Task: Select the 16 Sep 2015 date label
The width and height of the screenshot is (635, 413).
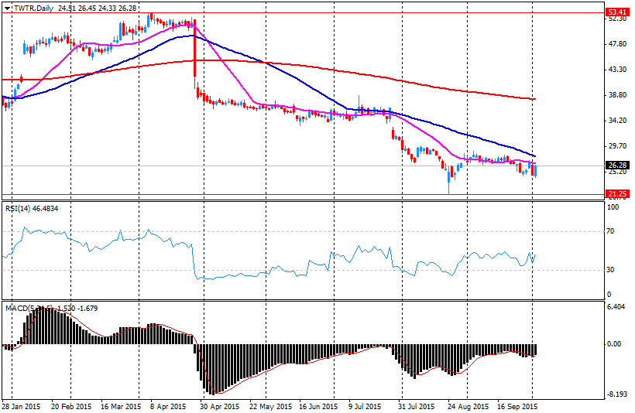Action: pyautogui.click(x=517, y=406)
